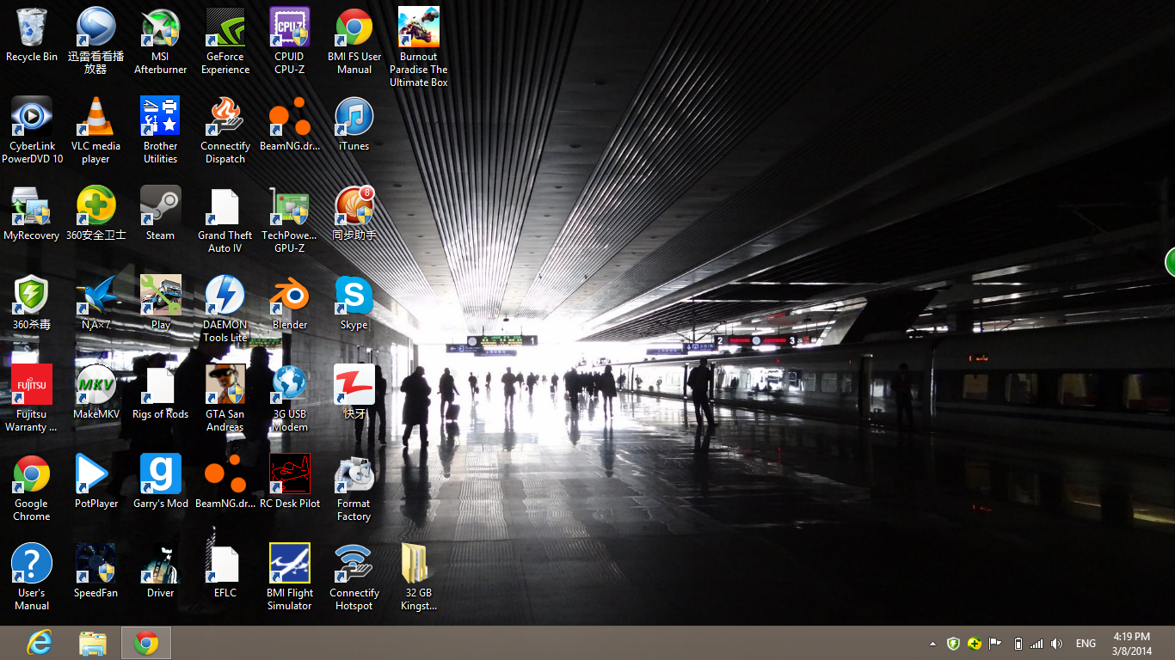Show hidden system tray icons
1175x660 pixels.
pyautogui.click(x=932, y=644)
